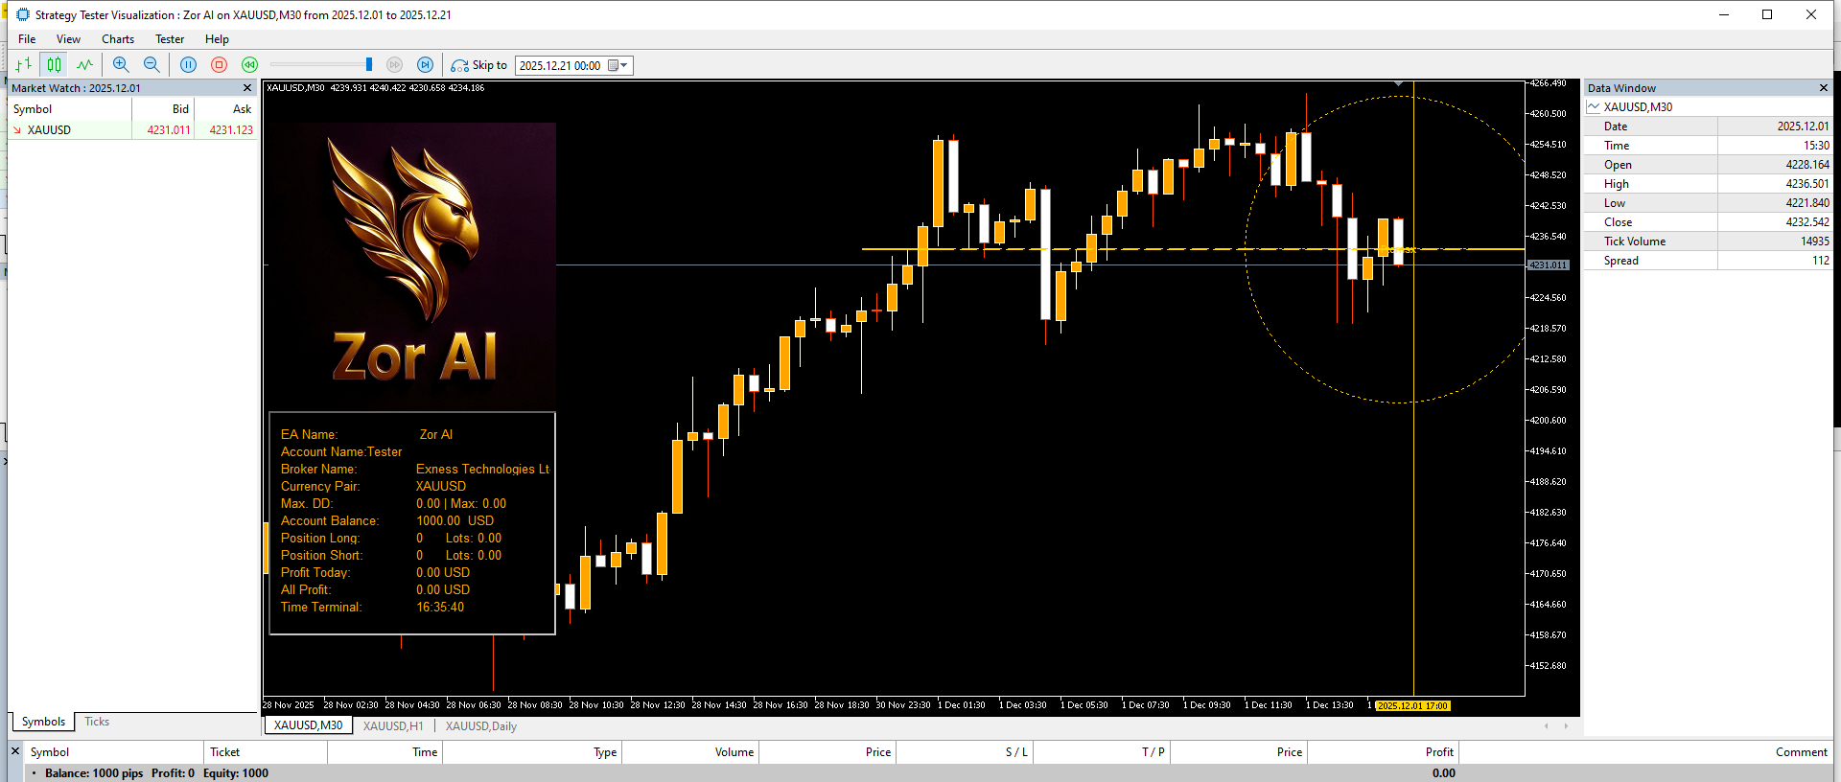Click the green rewind speed button
This screenshot has width=1841, height=782.
click(250, 65)
